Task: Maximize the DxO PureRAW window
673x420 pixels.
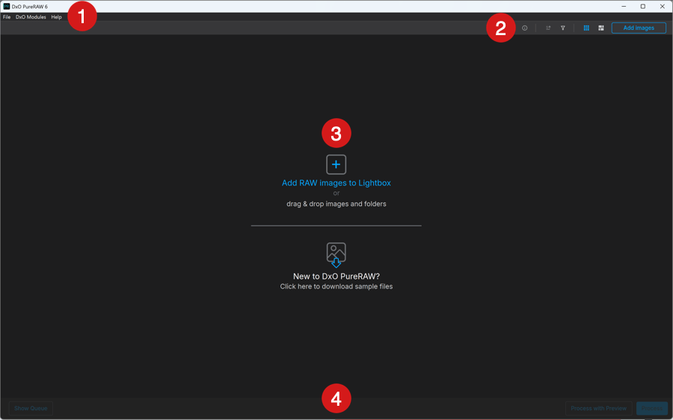Action: pyautogui.click(x=643, y=7)
